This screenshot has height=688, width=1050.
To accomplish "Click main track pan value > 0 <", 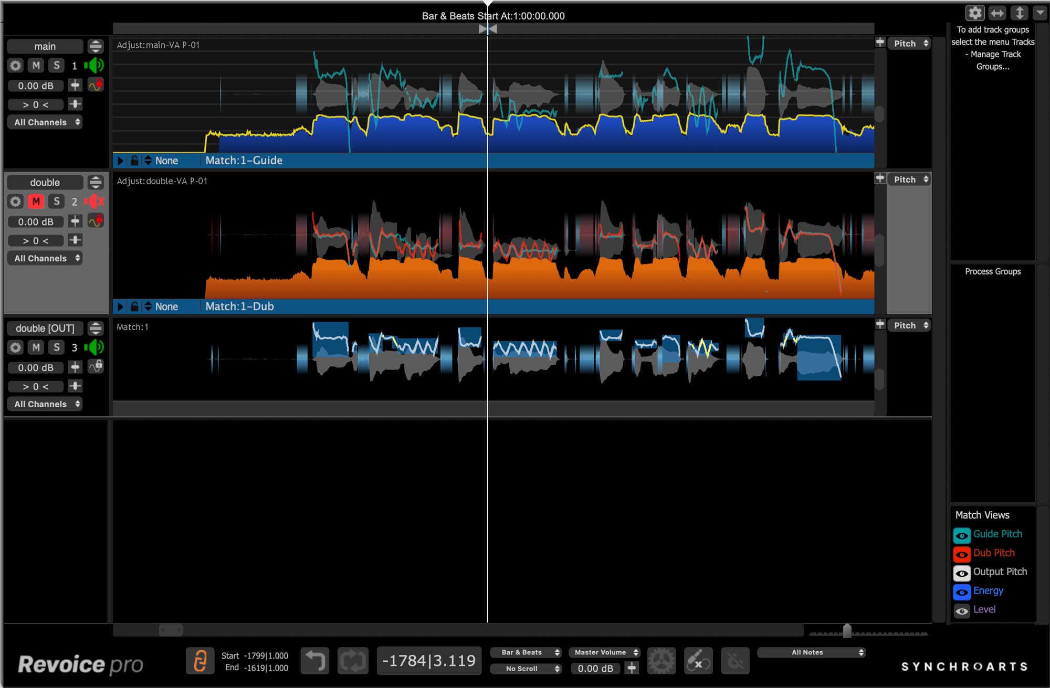I will [36, 104].
